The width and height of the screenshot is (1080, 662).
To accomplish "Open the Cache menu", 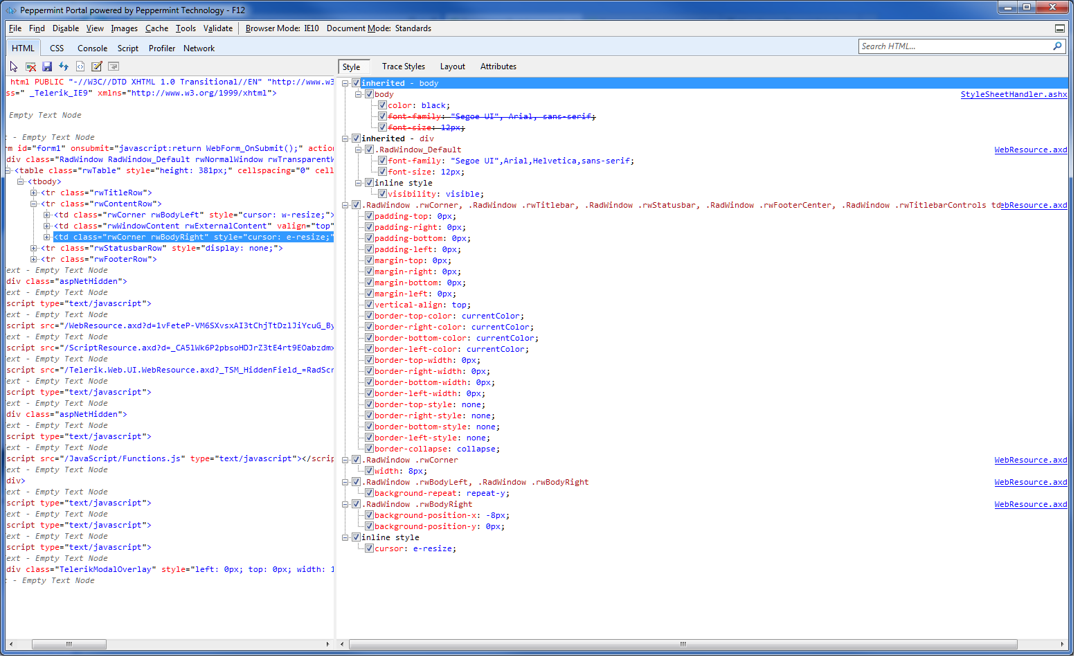I will point(156,28).
